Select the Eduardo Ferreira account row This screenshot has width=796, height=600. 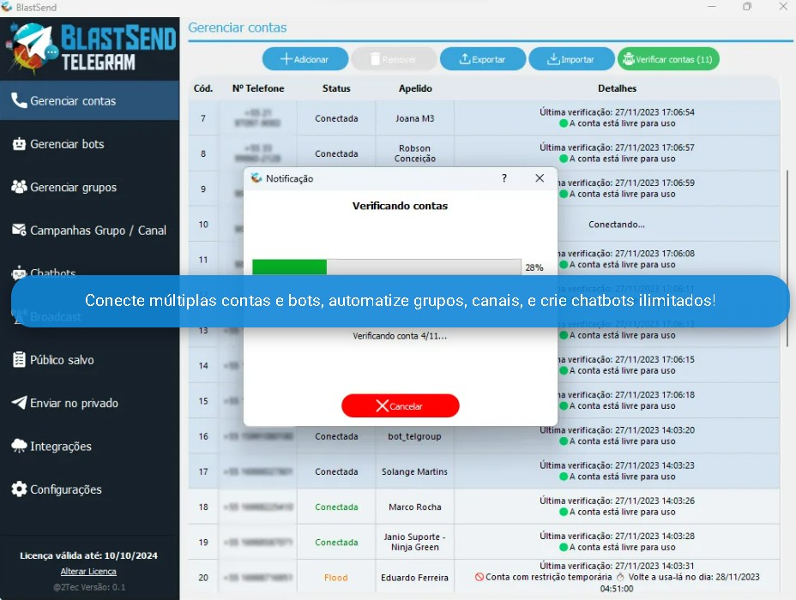coord(414,578)
